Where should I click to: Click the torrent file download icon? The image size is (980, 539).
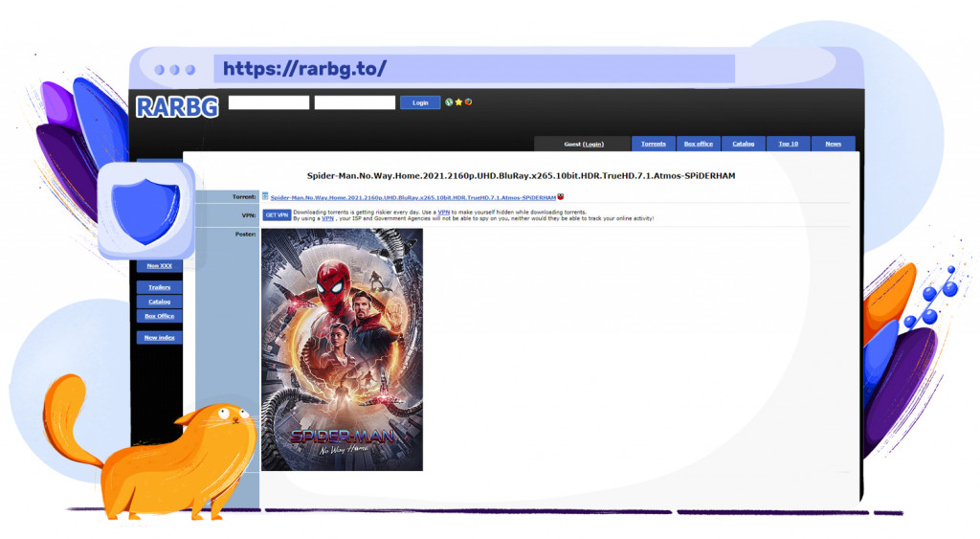click(x=265, y=196)
